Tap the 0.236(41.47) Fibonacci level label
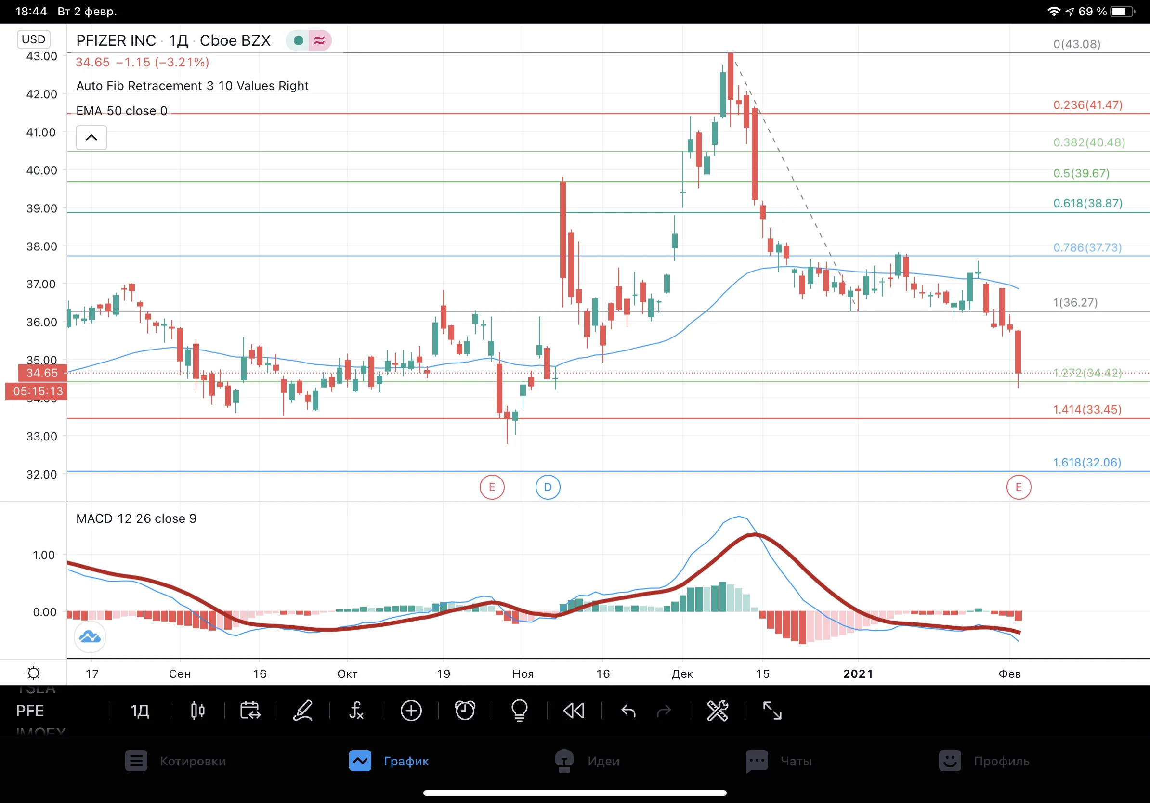Screen dimensions: 1150x803 point(1087,105)
